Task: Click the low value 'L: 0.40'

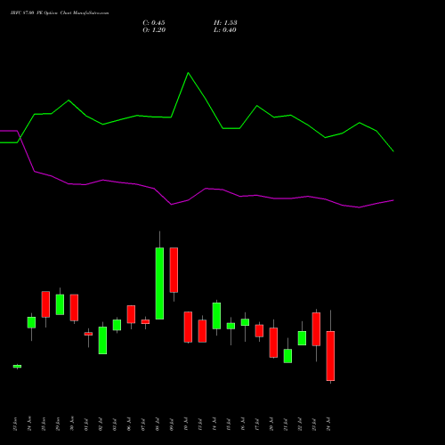Action: (x=225, y=30)
